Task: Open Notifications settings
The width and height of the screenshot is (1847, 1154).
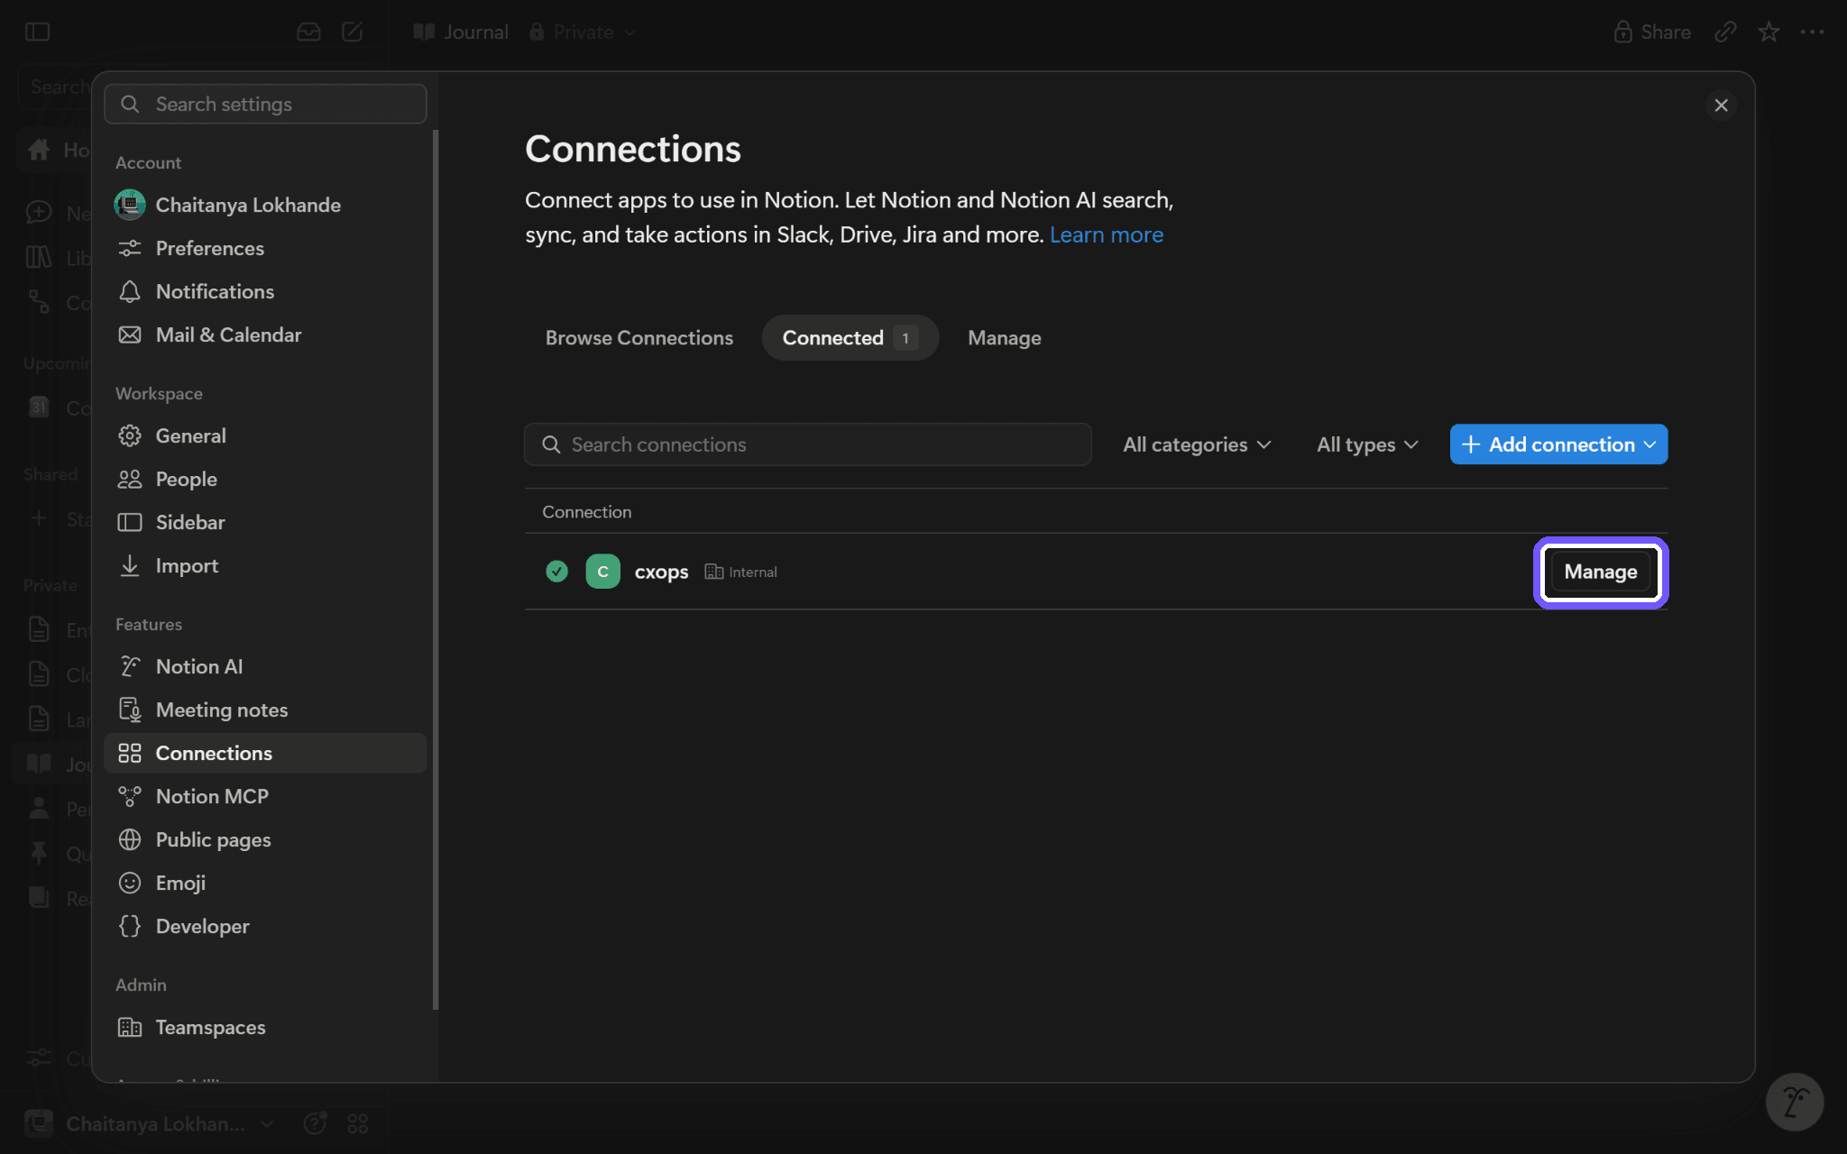Action: [265, 291]
